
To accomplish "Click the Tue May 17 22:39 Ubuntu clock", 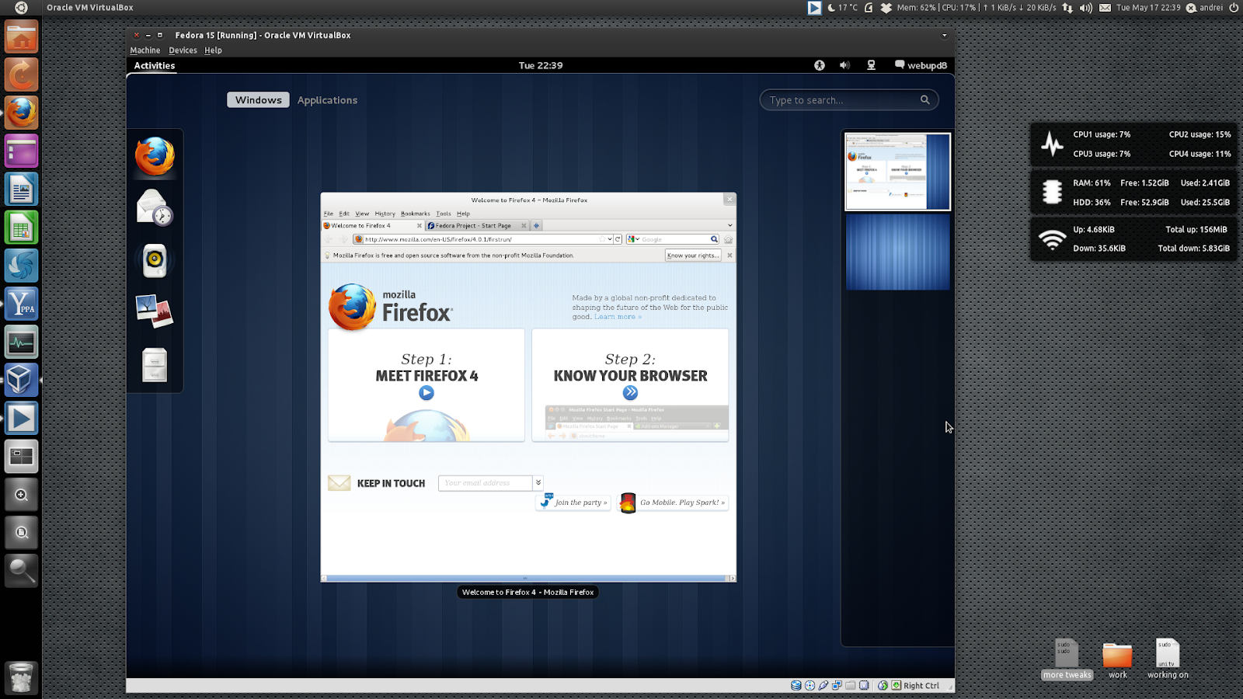I will click(x=1148, y=8).
